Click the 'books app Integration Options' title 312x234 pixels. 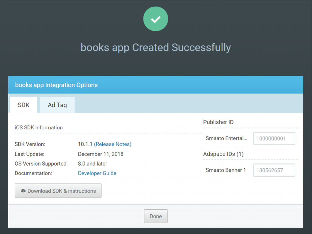click(x=56, y=85)
